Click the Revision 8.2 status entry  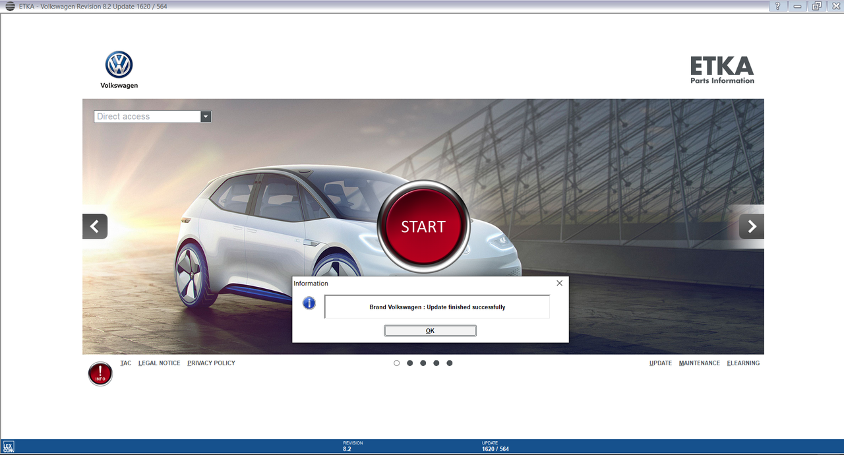(353, 446)
